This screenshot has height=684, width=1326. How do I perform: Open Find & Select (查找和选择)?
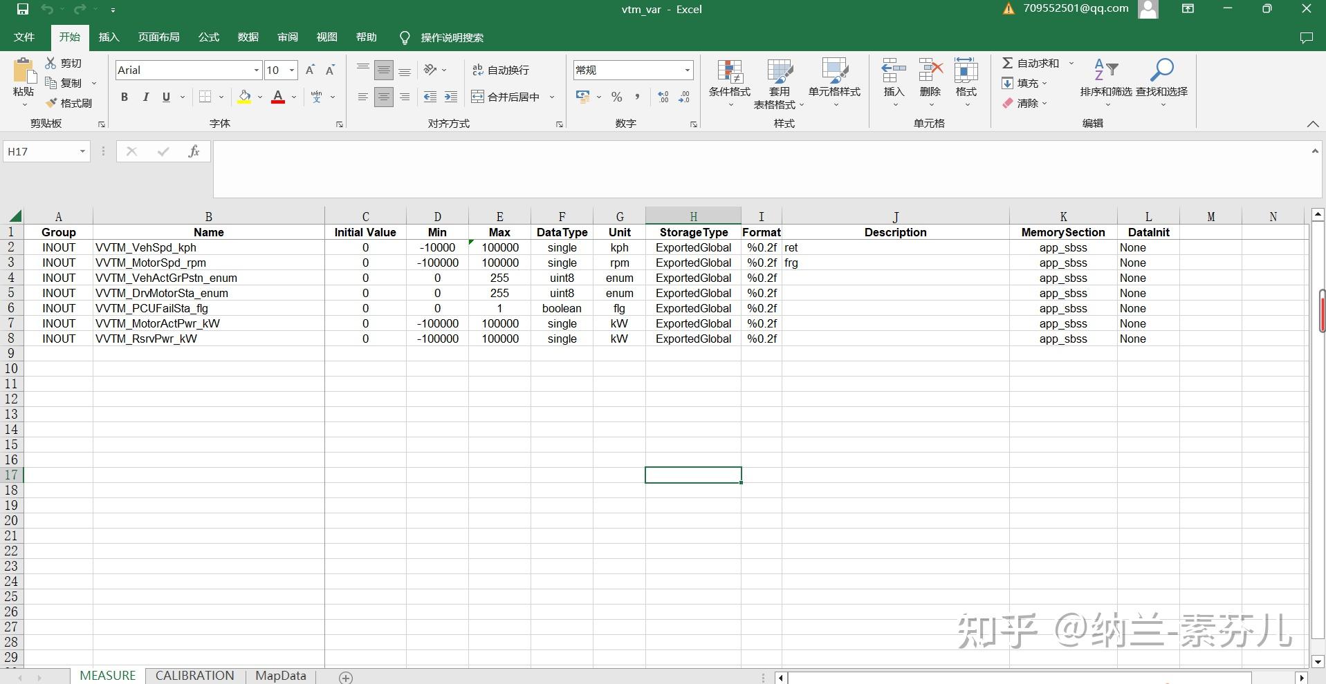coord(1161,82)
